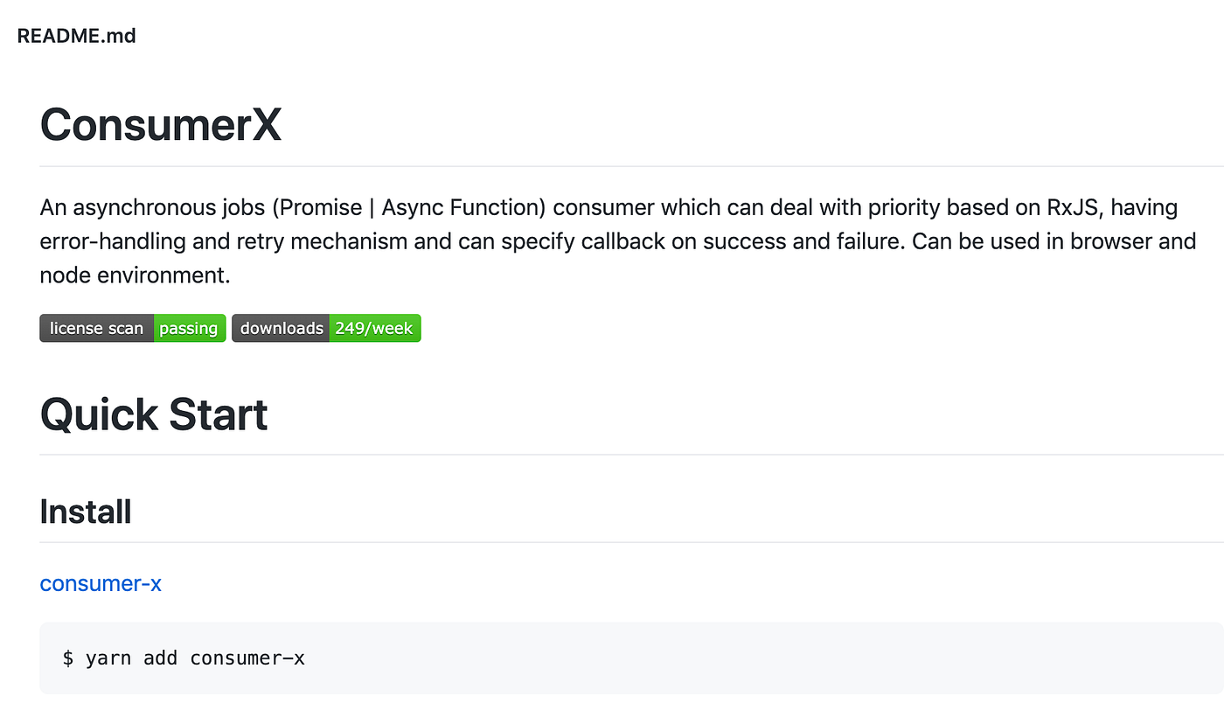Click consumer-x in the yarn command
Viewport: 1224px width, 710px height.
(x=247, y=658)
